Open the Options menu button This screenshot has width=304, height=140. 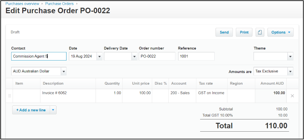[280, 32]
